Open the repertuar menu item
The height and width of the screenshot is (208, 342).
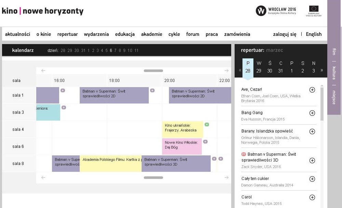pyautogui.click(x=67, y=34)
